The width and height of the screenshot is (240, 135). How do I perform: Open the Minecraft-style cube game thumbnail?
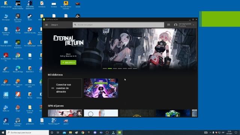(173, 113)
